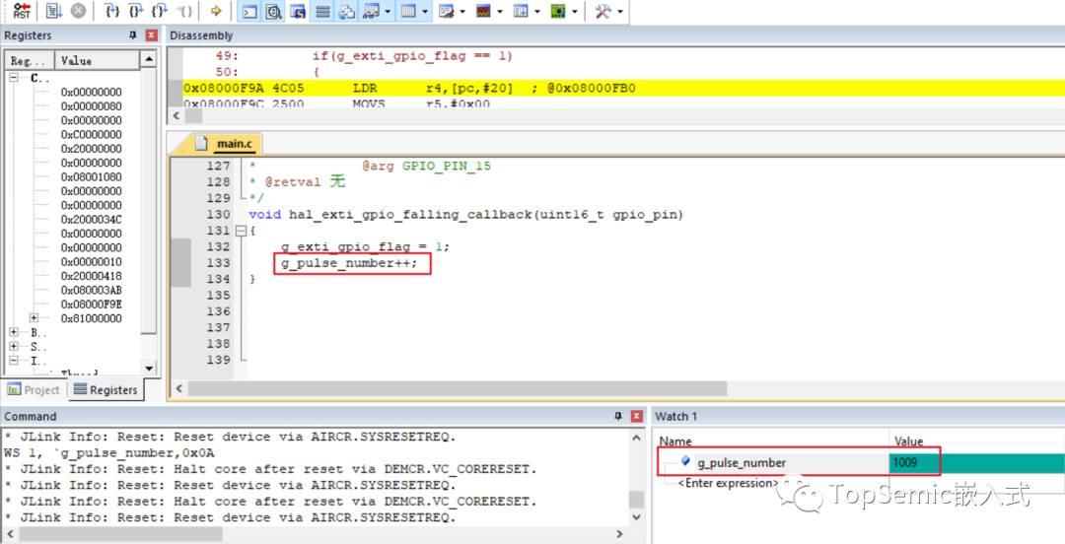Close the Command panel
Viewport: 1065px width, 544px height.
pos(636,416)
